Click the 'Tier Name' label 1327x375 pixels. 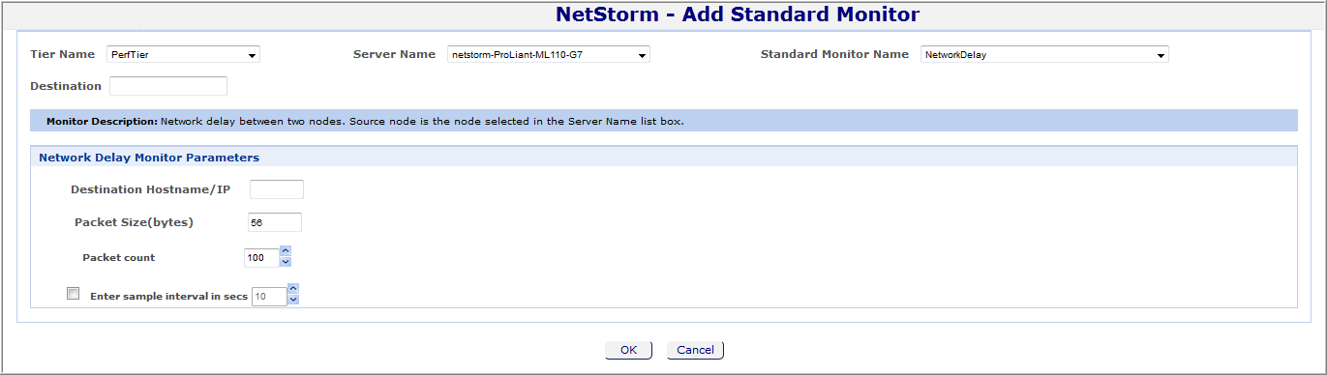tap(63, 54)
